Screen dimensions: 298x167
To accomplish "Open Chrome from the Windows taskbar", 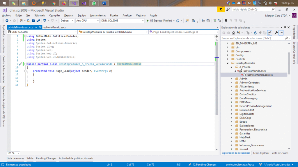I will (54, 3).
